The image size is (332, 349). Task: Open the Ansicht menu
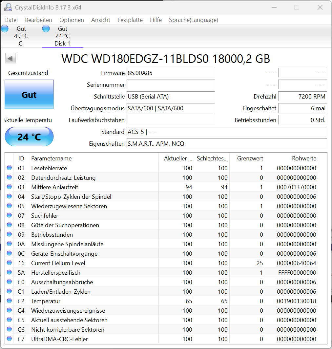tap(101, 20)
